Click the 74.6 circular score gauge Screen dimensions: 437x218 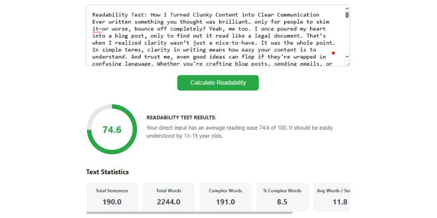tap(112, 129)
